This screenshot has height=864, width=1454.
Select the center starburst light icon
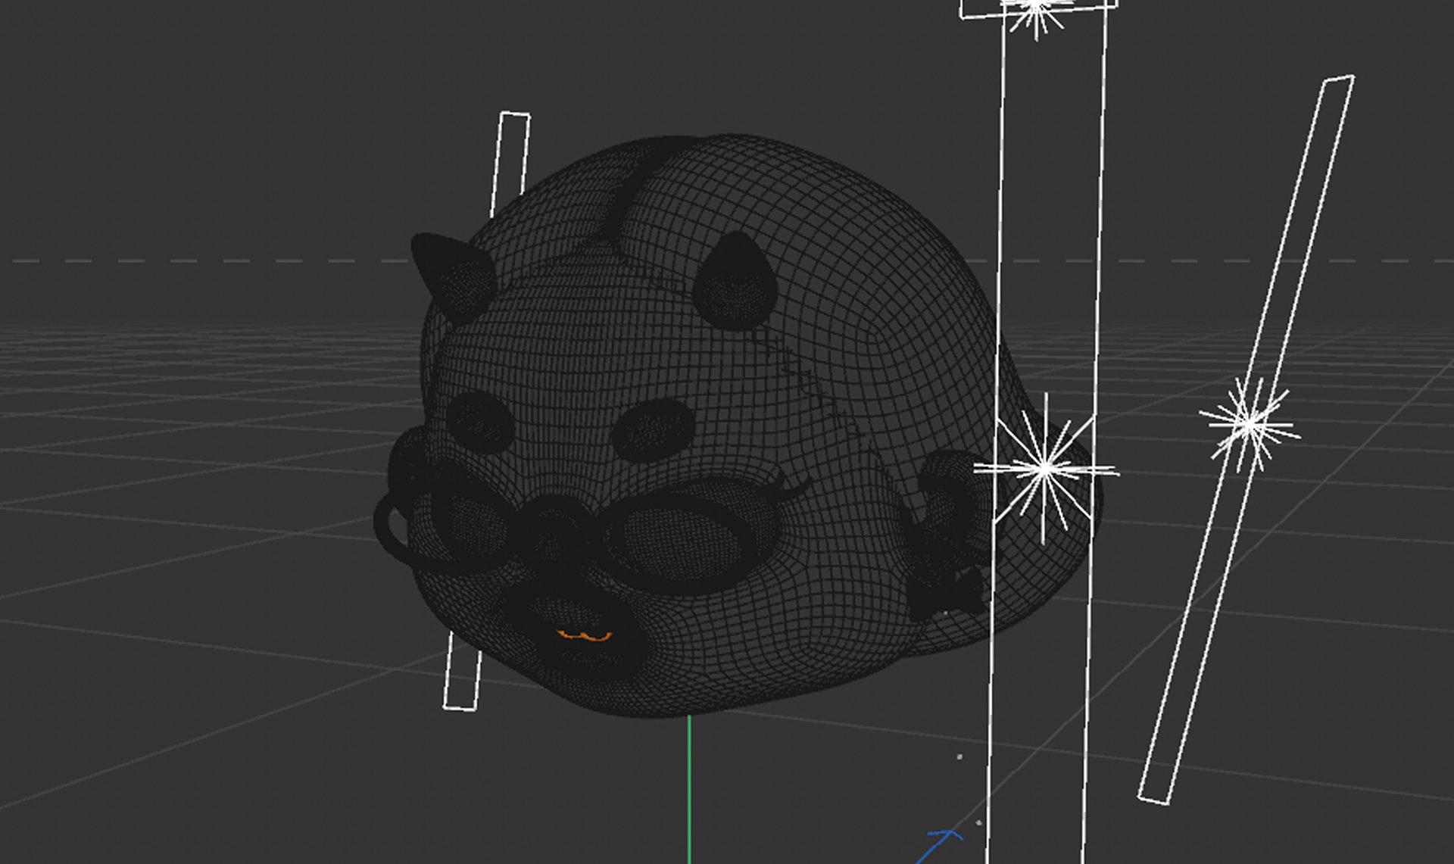(x=1045, y=469)
